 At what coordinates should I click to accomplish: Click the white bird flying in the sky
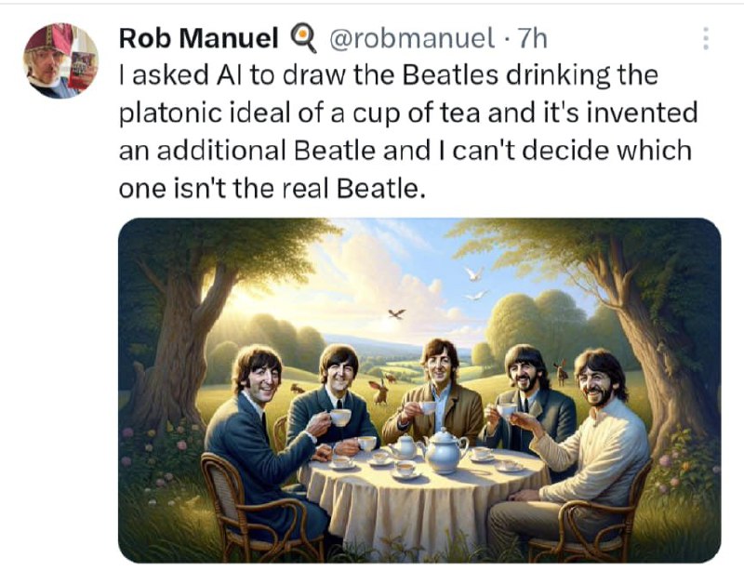(x=473, y=274)
